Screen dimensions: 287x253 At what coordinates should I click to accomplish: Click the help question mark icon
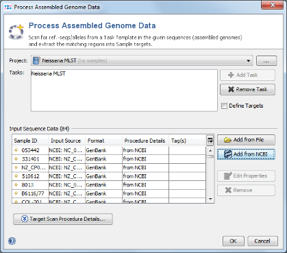pyautogui.click(x=12, y=241)
